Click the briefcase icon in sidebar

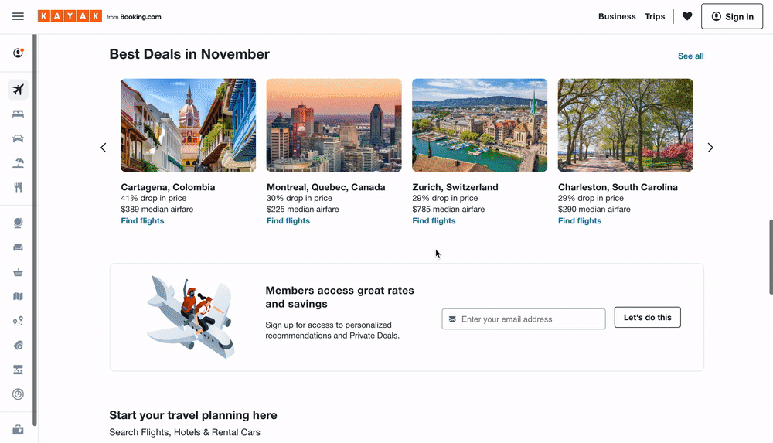point(19,429)
